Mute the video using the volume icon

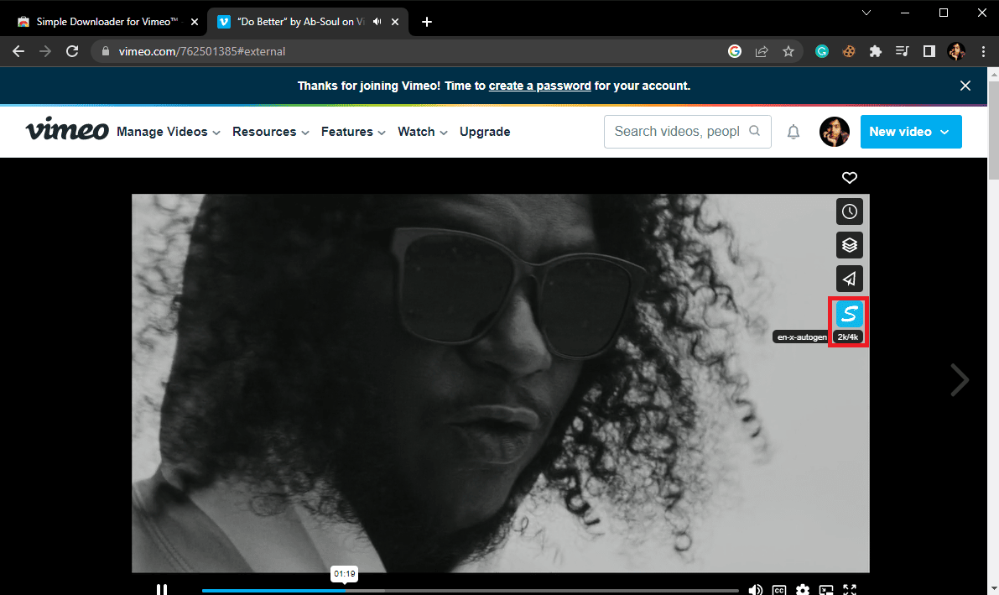(x=755, y=590)
